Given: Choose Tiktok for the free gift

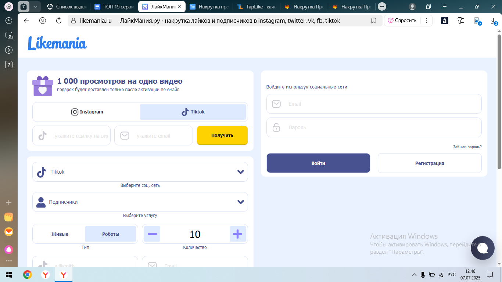Looking at the screenshot, I should [x=193, y=112].
